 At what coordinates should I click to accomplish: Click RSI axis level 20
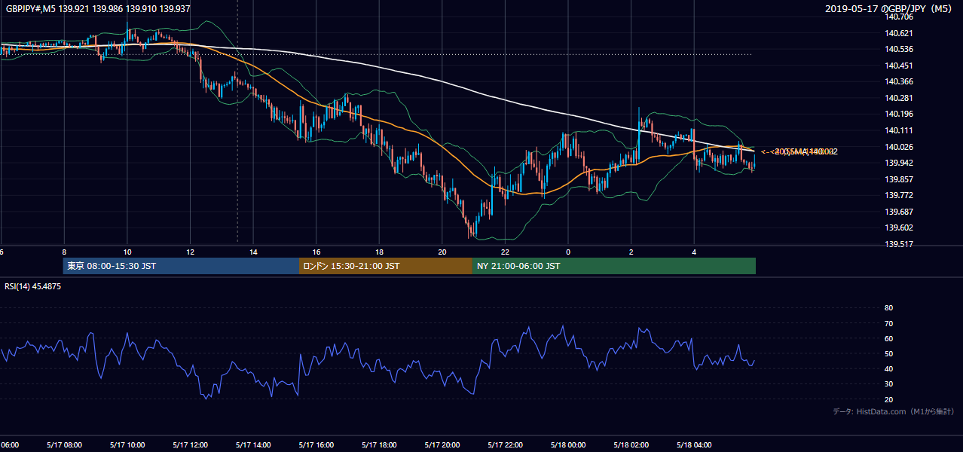click(x=888, y=399)
